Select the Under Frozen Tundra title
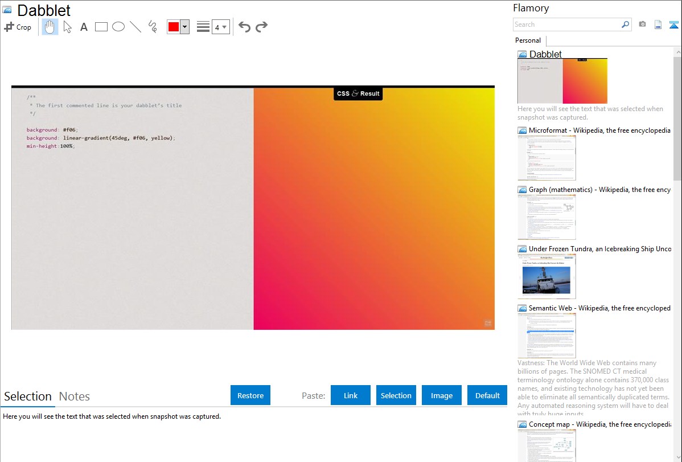682x462 pixels. tap(600, 248)
